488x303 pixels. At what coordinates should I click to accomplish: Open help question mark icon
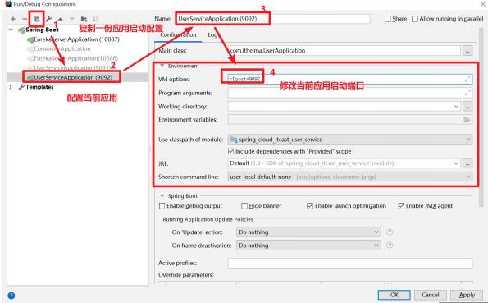11,296
